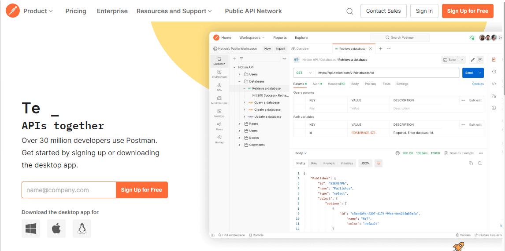505x251 pixels.
Task: Select the Raw response view
Action: pyautogui.click(x=314, y=163)
